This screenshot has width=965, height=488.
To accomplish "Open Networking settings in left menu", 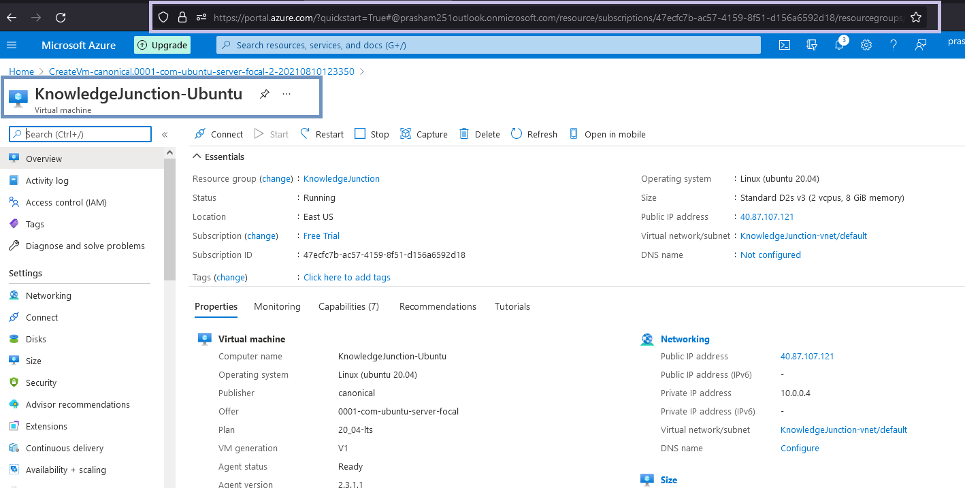I will tap(82, 295).
